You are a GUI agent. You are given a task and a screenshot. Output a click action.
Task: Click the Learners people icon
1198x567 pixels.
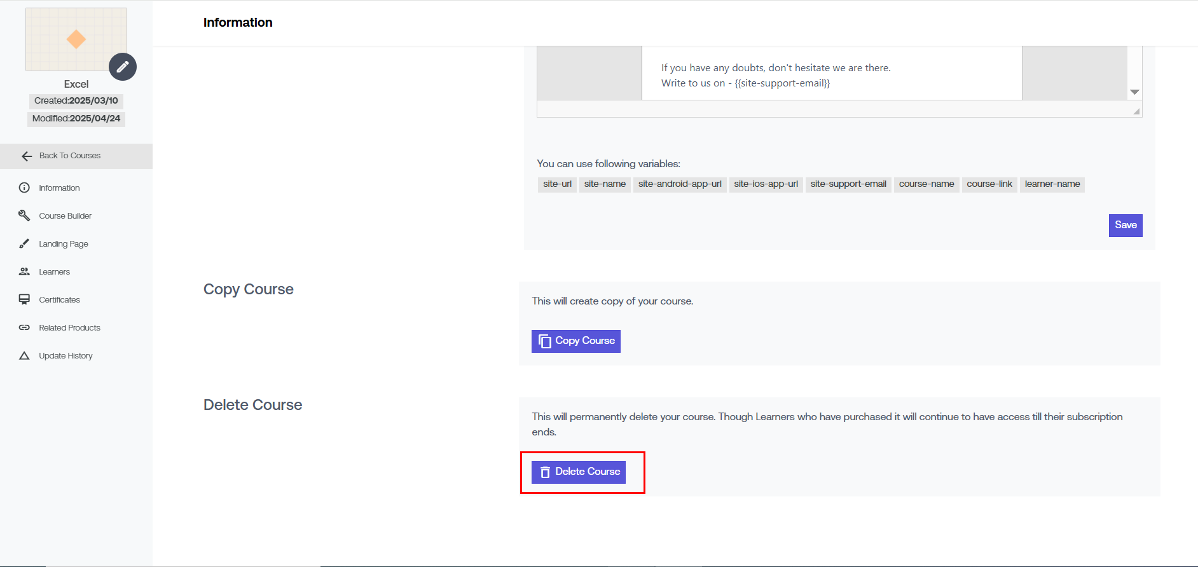point(24,271)
